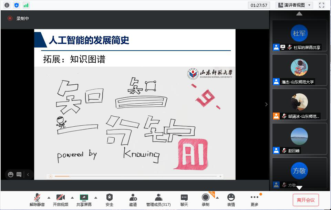Open 管理成员 participants panel
Image resolution: width=331 pixels, height=210 pixels.
[x=158, y=200]
